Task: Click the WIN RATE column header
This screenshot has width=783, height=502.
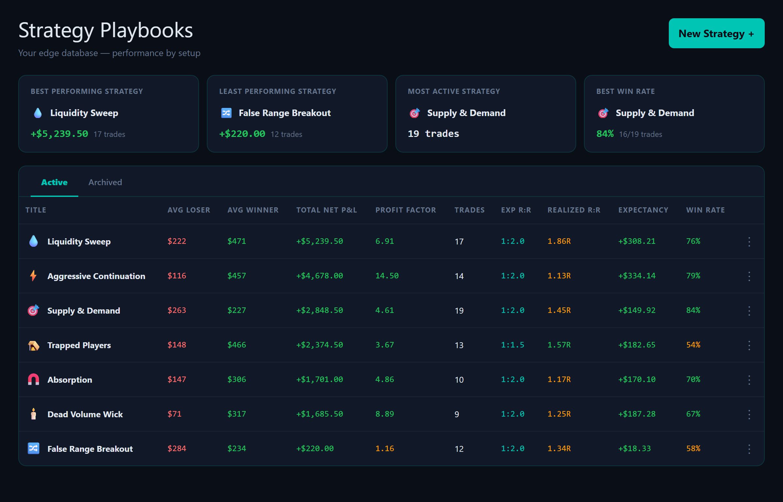Action: coord(705,210)
